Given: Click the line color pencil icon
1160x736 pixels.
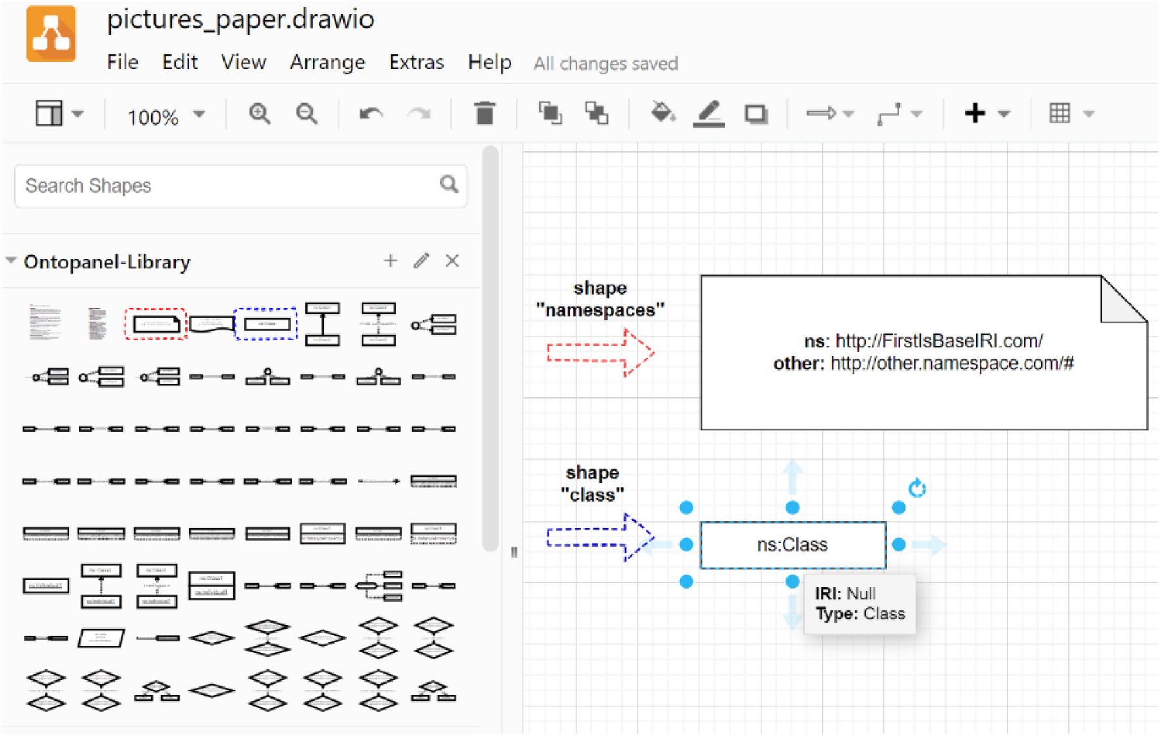Looking at the screenshot, I should (x=709, y=114).
